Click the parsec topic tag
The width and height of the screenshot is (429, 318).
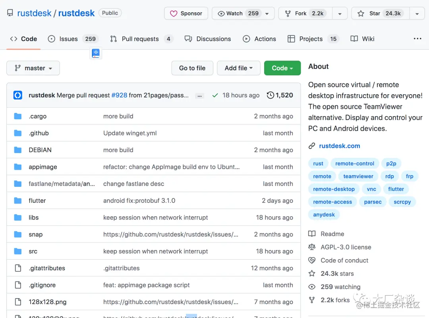pos(373,202)
